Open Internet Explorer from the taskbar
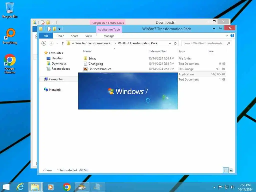Viewport: 256px width, 192px height. click(20, 187)
